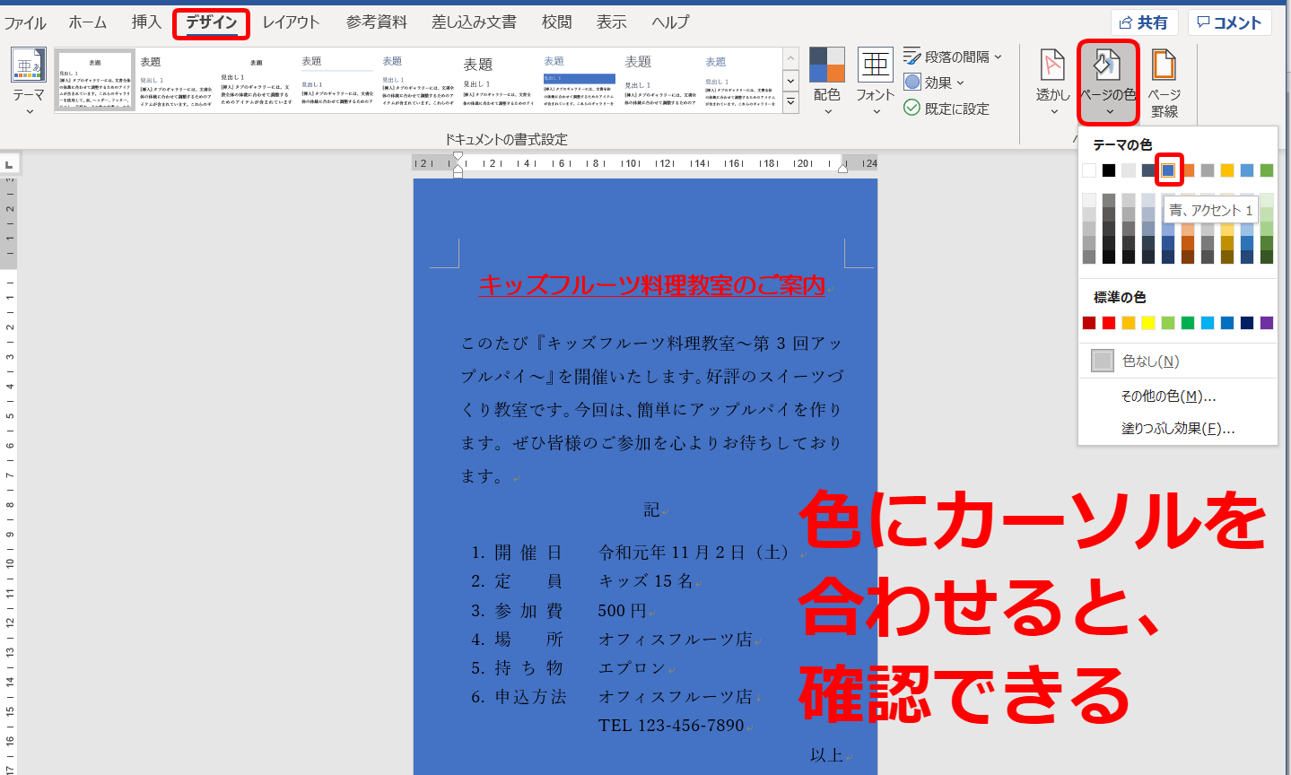Pick the sky blue standard color
Viewport: 1291px width, 775px height.
click(1208, 323)
